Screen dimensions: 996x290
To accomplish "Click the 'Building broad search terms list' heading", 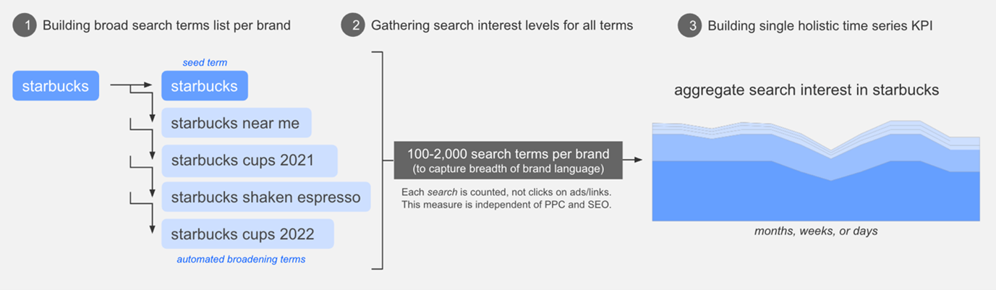I will click(166, 25).
